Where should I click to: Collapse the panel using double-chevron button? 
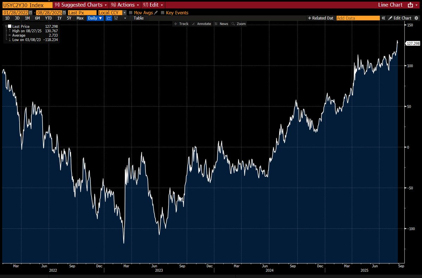(384, 18)
